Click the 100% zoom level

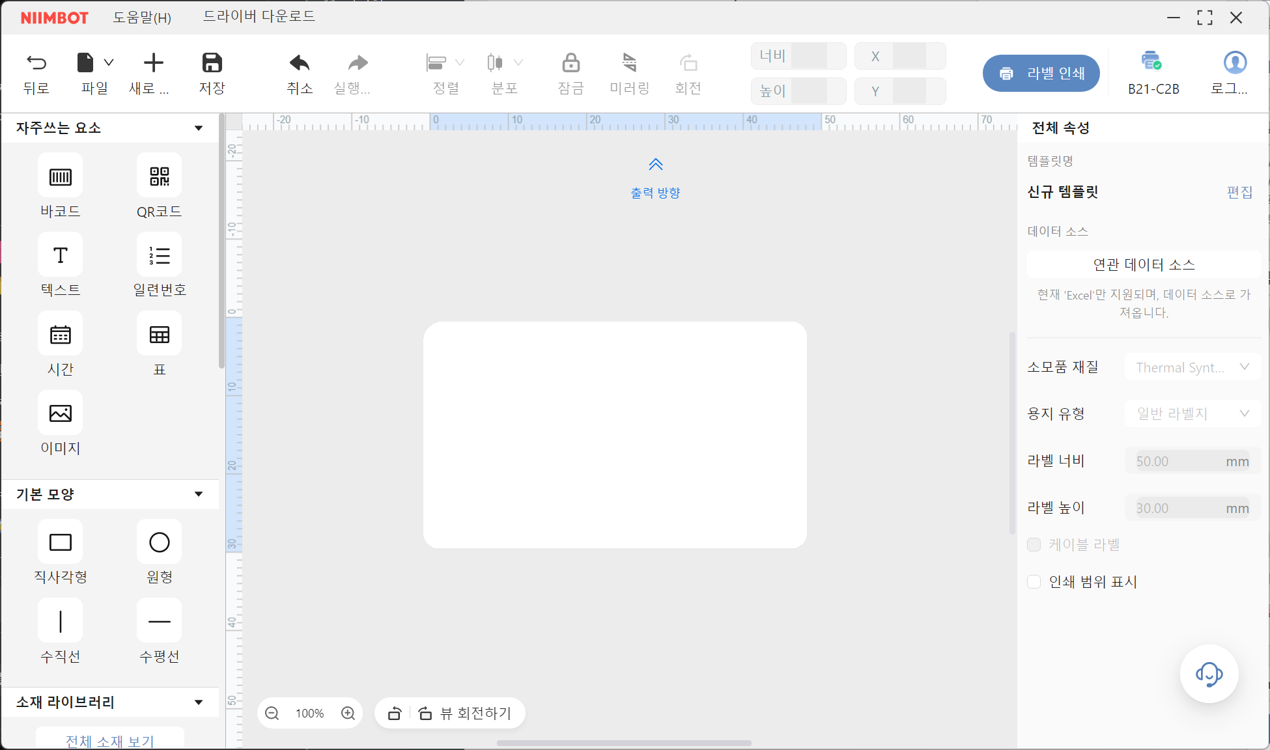point(310,714)
